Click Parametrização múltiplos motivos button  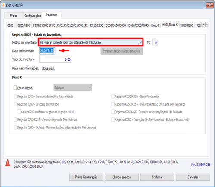pyautogui.click(x=122, y=51)
